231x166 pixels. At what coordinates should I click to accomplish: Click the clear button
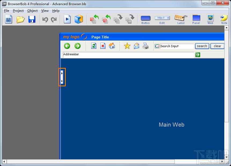pyautogui.click(x=217, y=46)
